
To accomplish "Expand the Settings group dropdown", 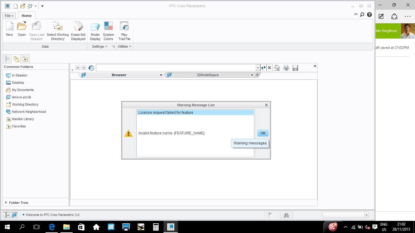I will pos(100,46).
